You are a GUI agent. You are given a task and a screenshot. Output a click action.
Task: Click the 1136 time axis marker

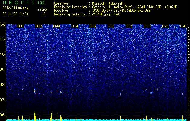[111, 26]
